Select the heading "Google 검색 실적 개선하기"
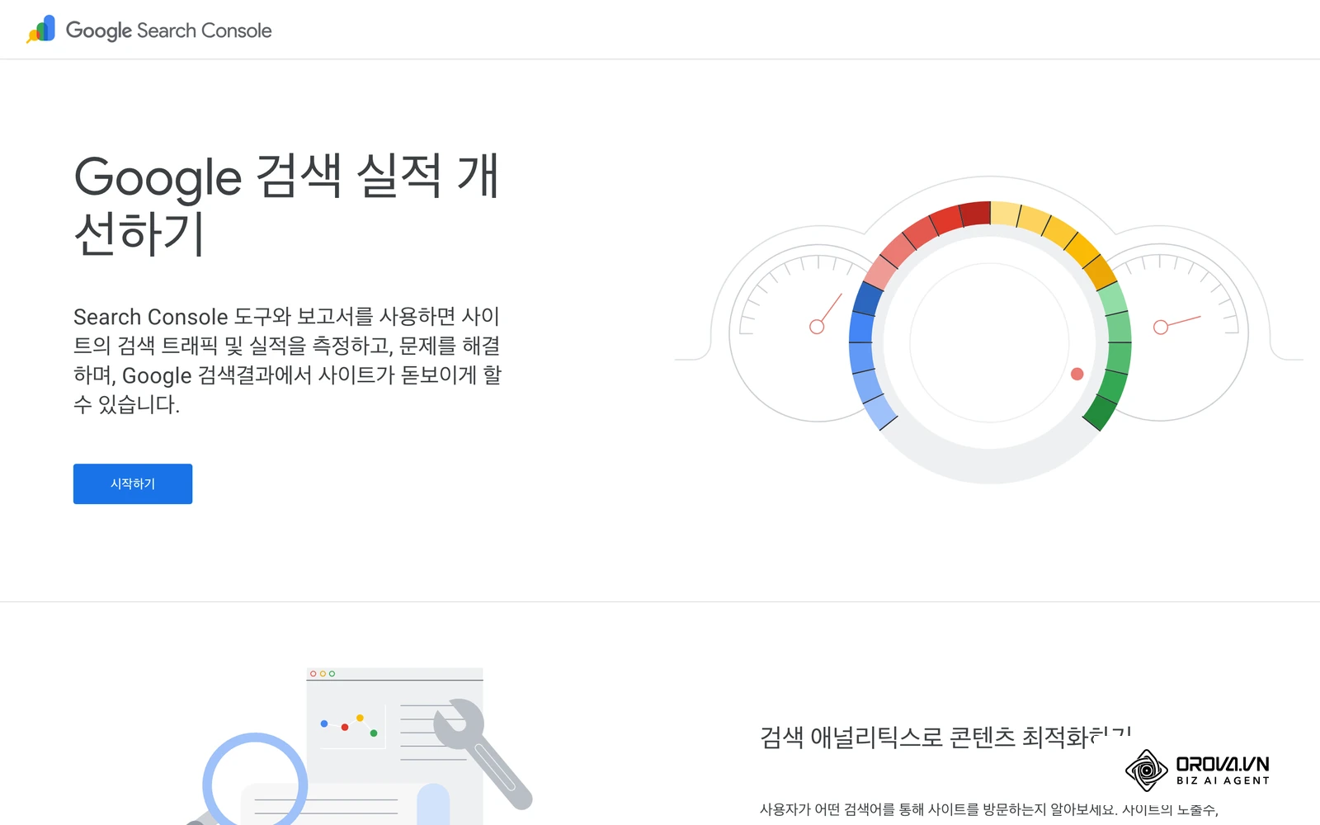The height and width of the screenshot is (825, 1320). [286, 205]
